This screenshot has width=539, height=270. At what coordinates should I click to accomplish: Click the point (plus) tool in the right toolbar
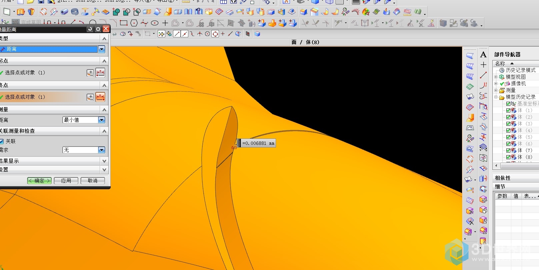pyautogui.click(x=483, y=65)
